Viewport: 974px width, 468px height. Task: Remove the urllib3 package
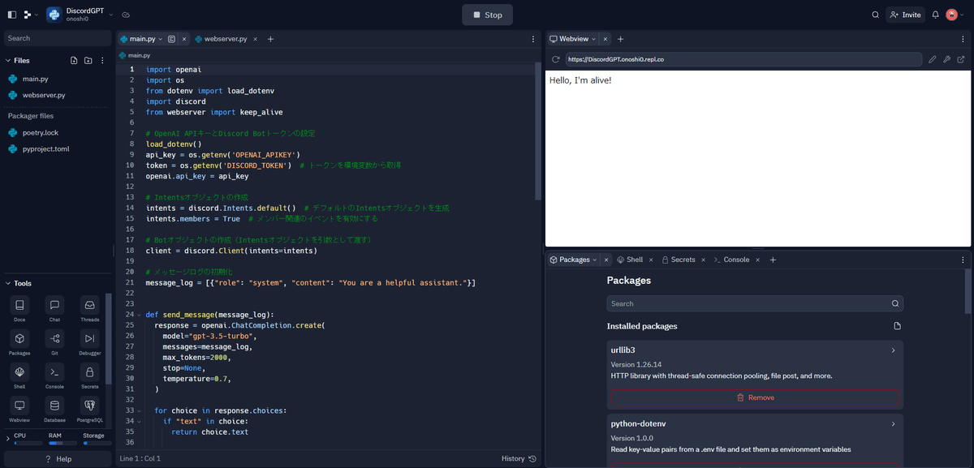756,397
